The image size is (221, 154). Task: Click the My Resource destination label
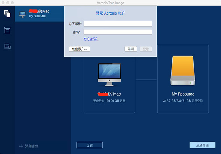[183, 94]
